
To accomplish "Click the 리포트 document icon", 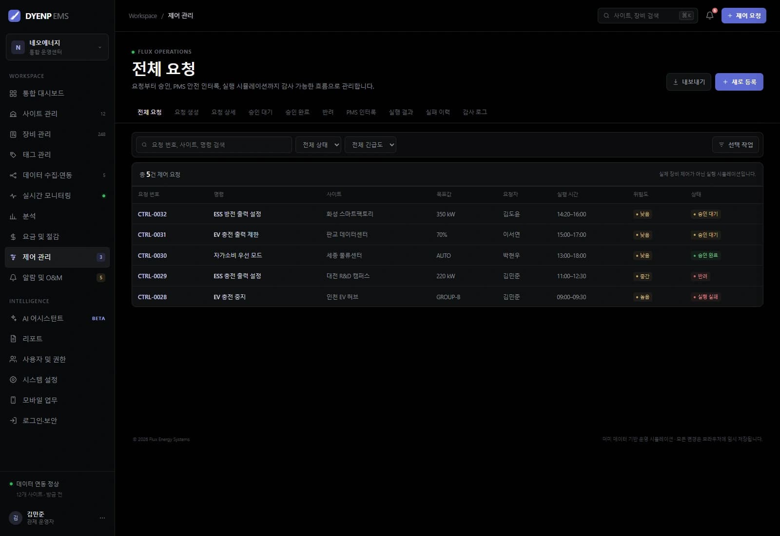I will 13,339.
